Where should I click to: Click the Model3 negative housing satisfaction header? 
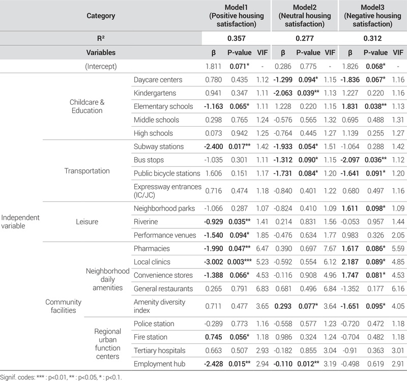(x=372, y=16)
